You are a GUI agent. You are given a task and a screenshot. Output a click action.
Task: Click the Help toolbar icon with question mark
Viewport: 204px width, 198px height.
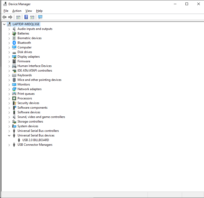point(26,17)
